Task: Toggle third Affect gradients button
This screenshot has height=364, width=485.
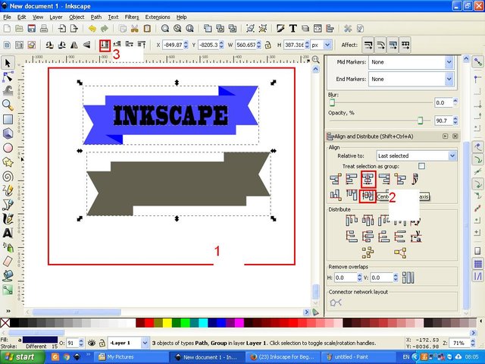Action: pyautogui.click(x=393, y=45)
